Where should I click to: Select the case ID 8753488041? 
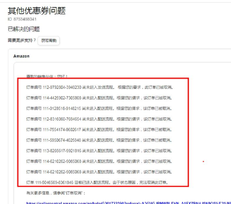[22, 19]
